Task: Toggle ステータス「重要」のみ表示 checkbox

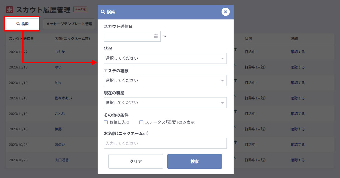Action: tap(141, 122)
